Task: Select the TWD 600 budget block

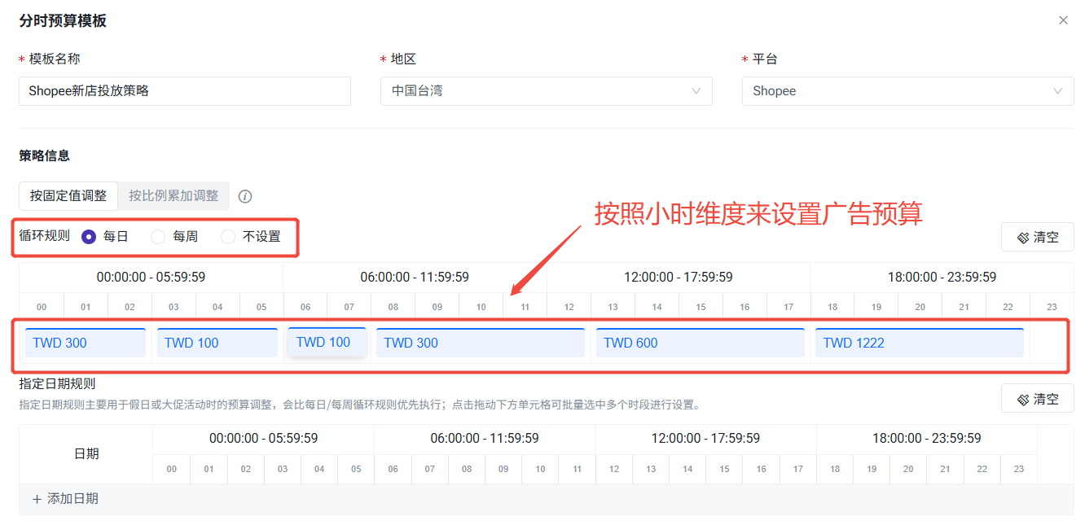Action: coord(700,343)
